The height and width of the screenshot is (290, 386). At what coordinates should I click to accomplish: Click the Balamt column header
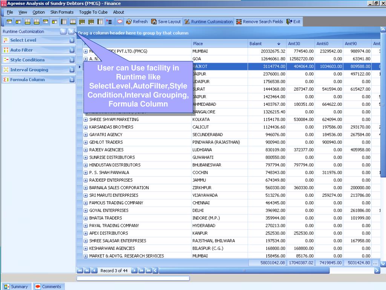267,44
